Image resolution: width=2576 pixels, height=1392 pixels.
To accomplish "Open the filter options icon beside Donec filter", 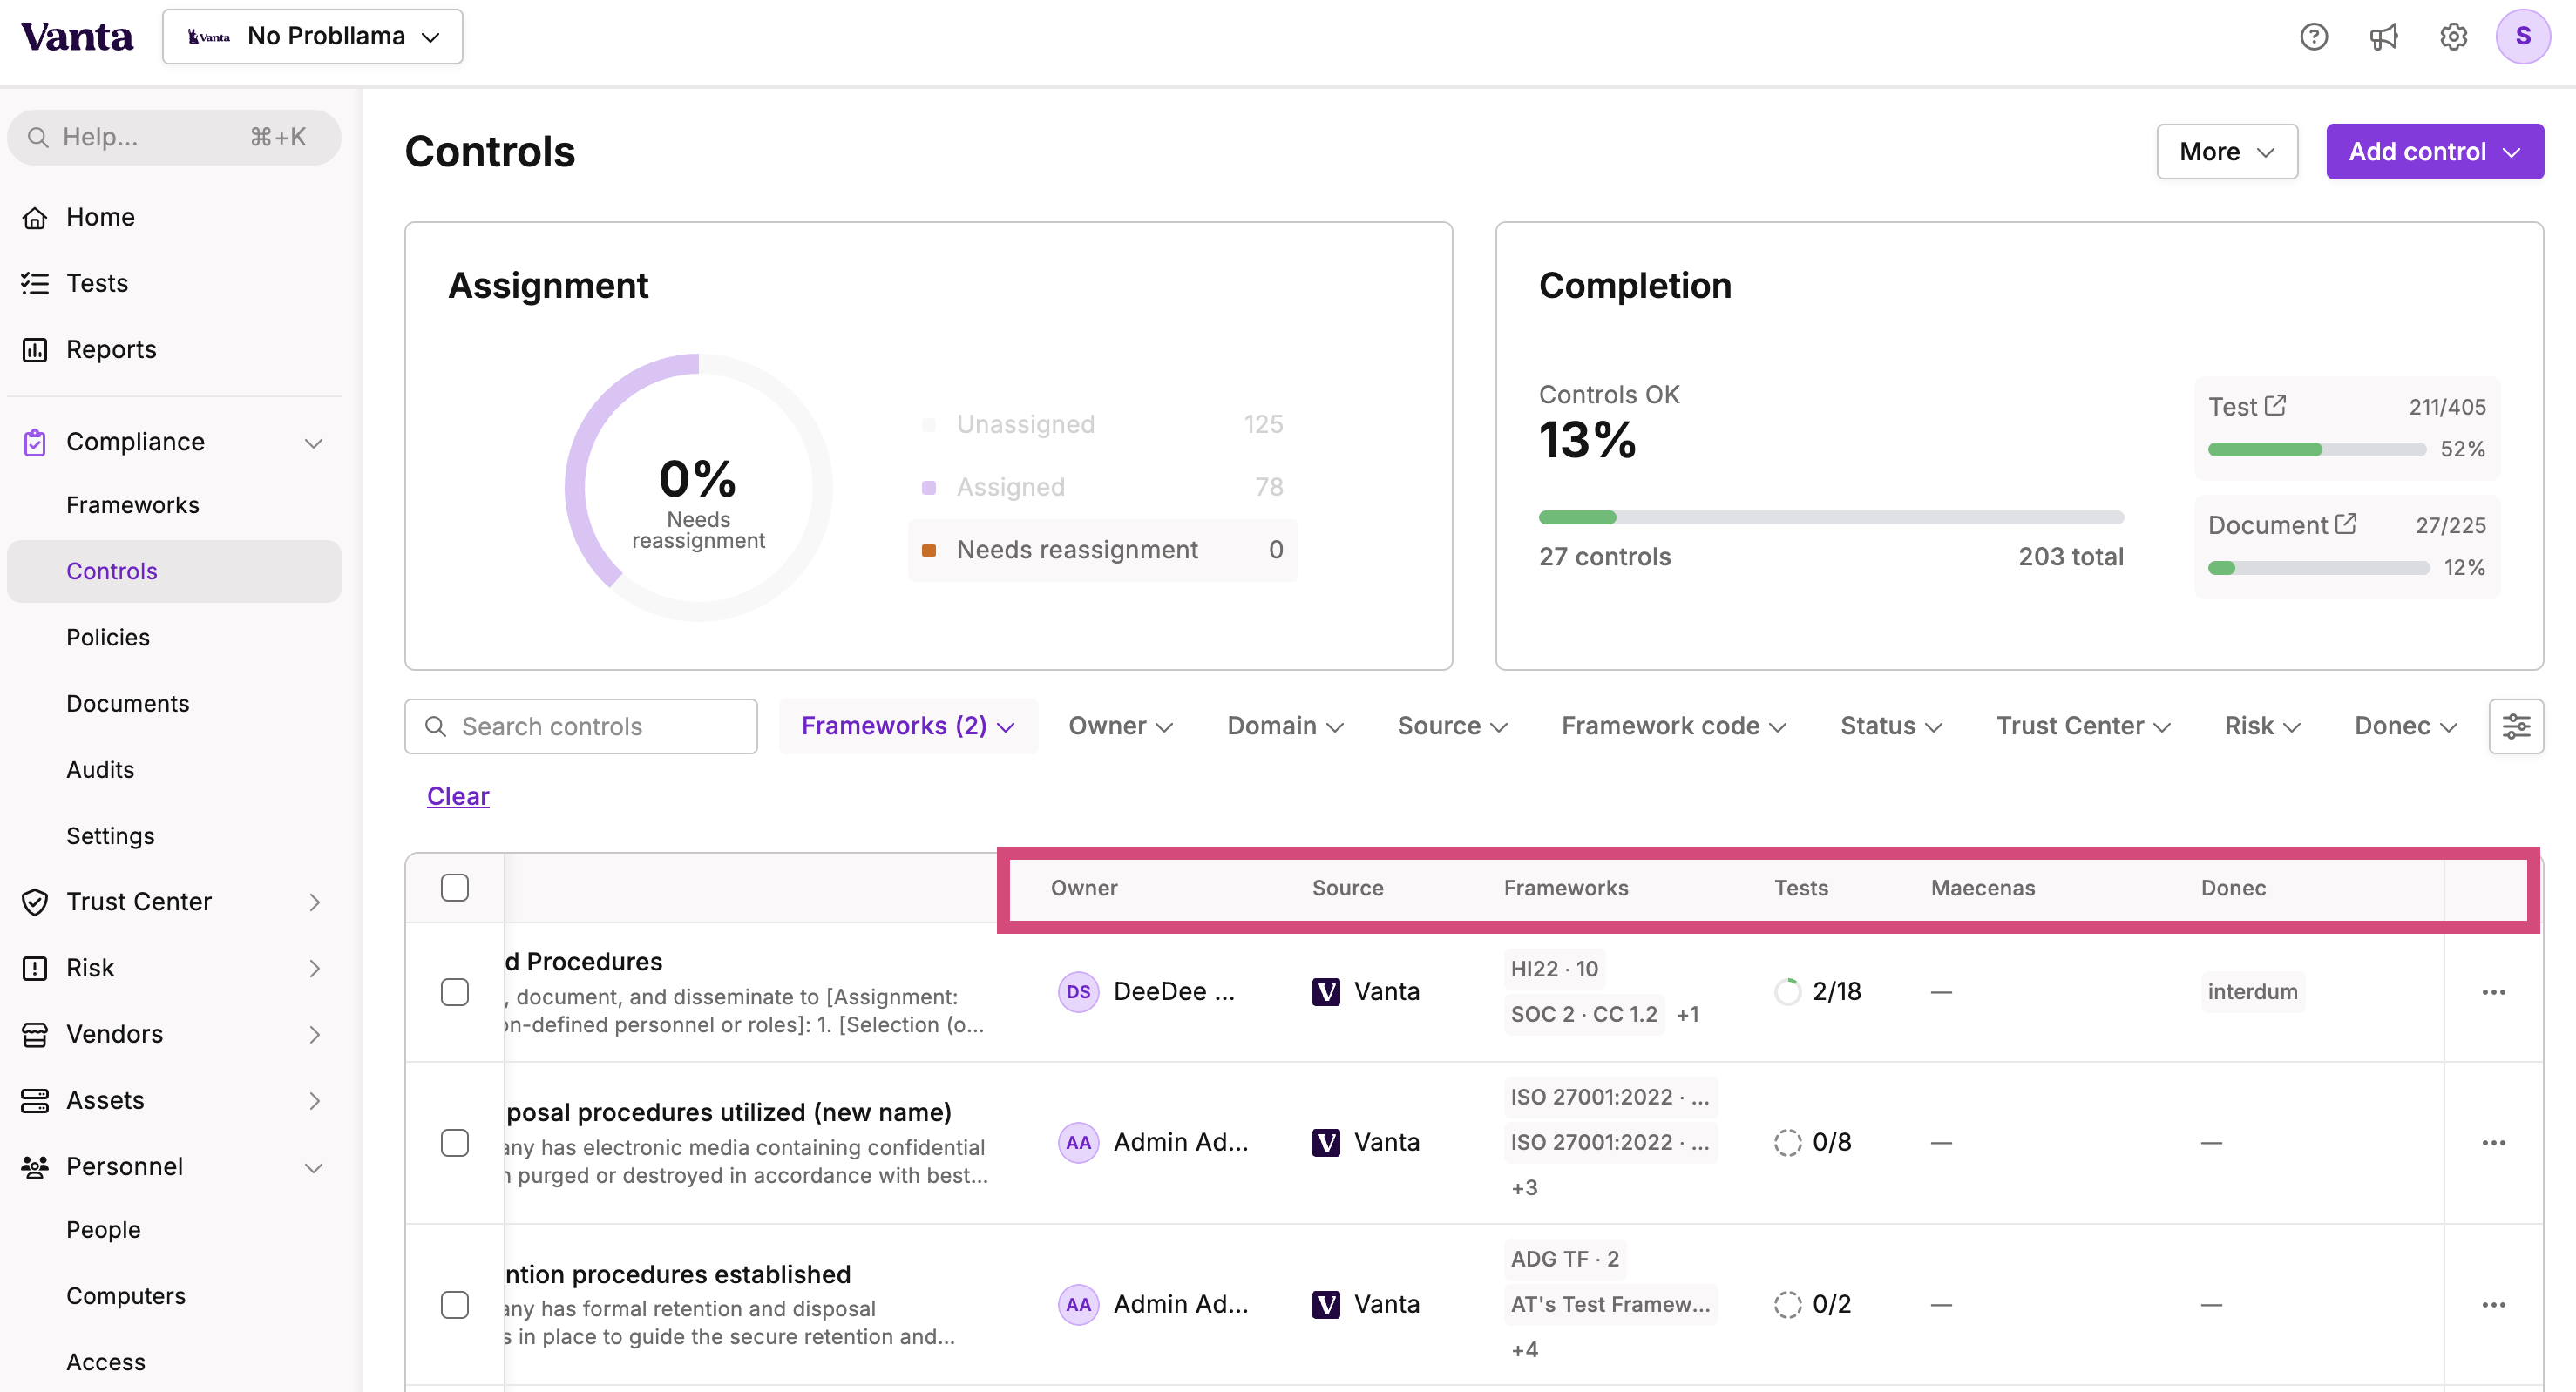I will tap(2517, 726).
